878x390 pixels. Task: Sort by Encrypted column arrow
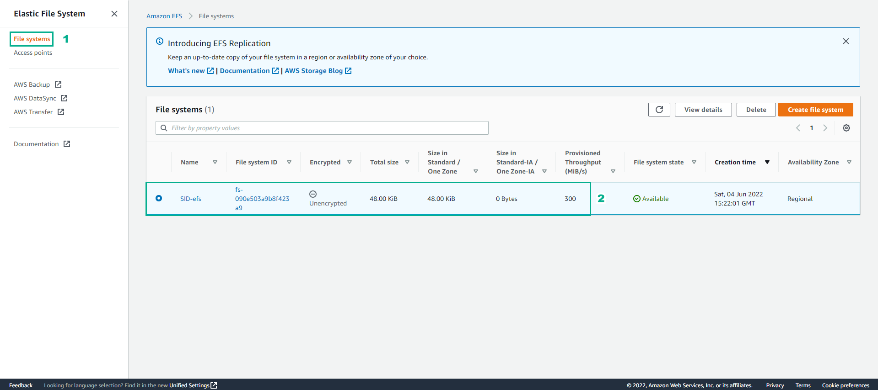(350, 162)
